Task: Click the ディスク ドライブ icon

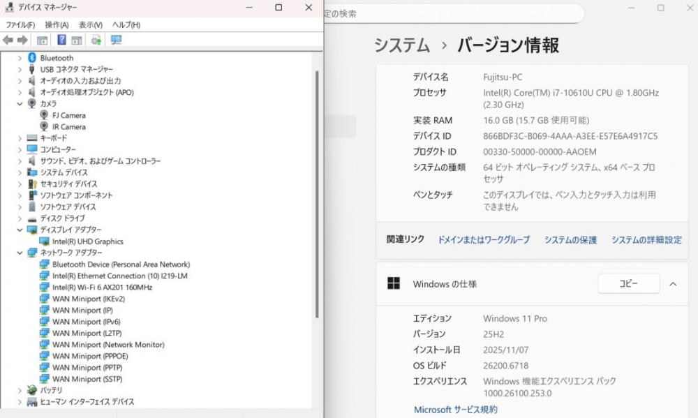Action: (x=31, y=218)
